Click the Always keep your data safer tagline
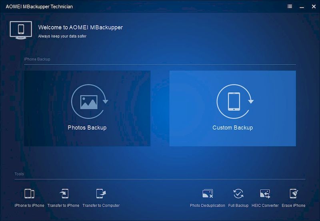 pos(62,36)
